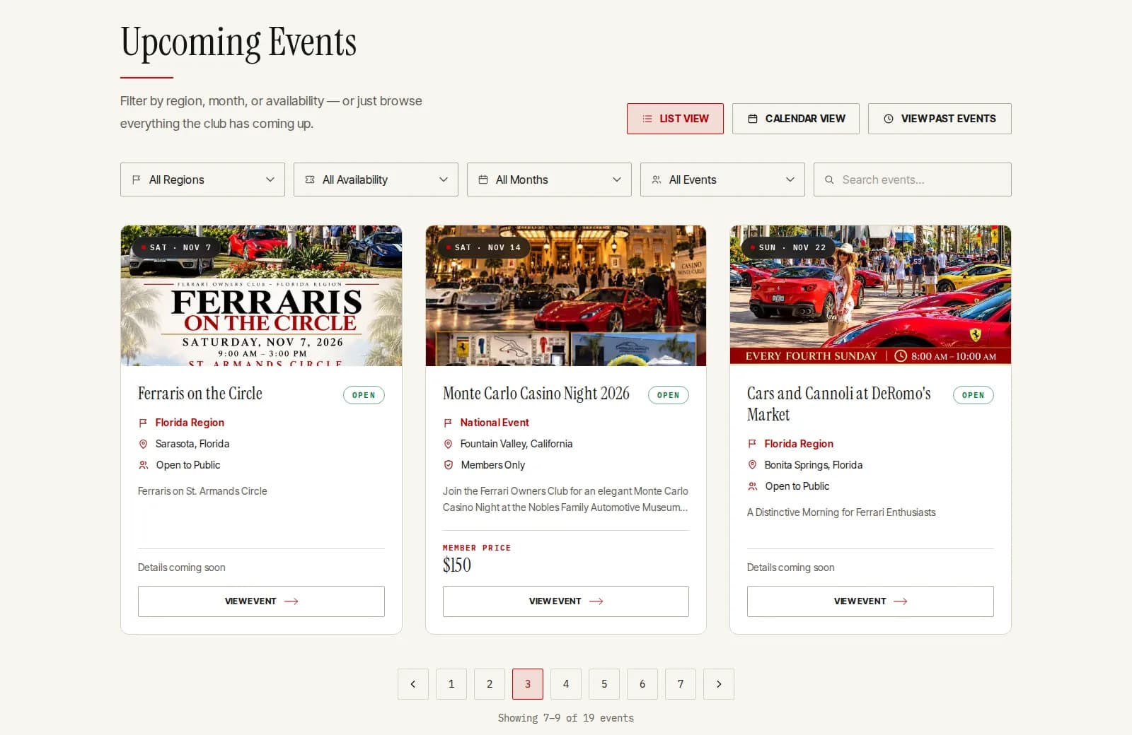Click the location pin beside Sarasota, Florida
Image resolution: width=1132 pixels, height=735 pixels.
(143, 444)
